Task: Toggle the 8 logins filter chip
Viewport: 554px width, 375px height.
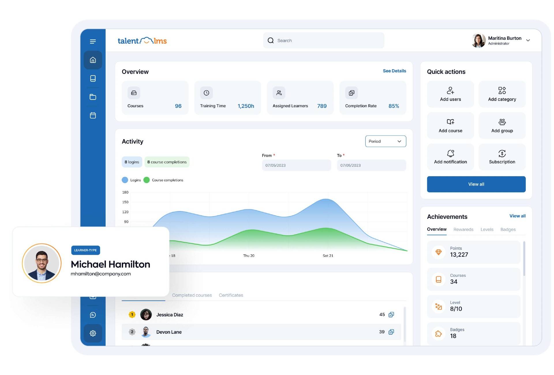Action: click(132, 162)
